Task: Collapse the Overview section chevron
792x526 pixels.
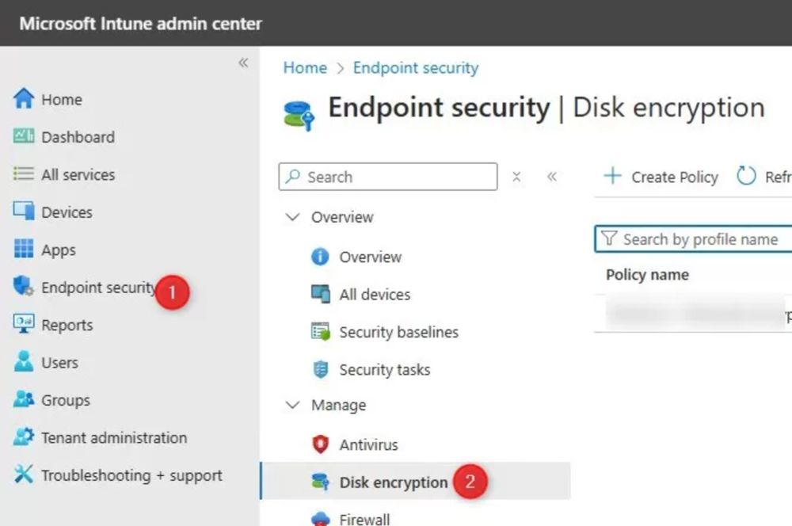Action: coord(292,217)
